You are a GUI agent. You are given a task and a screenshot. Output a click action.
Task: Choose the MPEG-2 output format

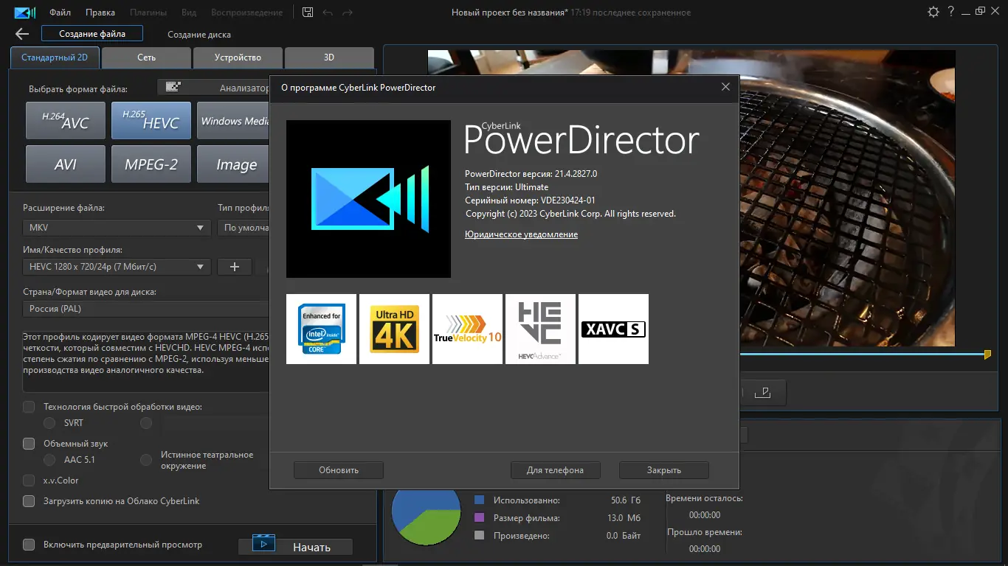pyautogui.click(x=151, y=164)
